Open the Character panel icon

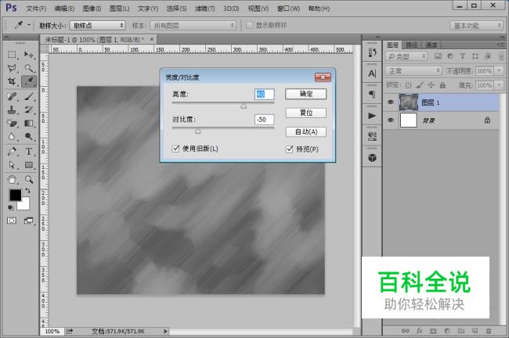372,74
